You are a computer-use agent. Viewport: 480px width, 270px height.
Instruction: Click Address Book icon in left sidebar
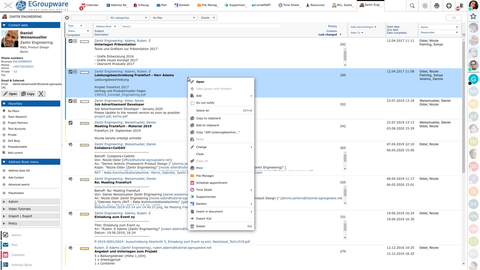tap(5, 264)
